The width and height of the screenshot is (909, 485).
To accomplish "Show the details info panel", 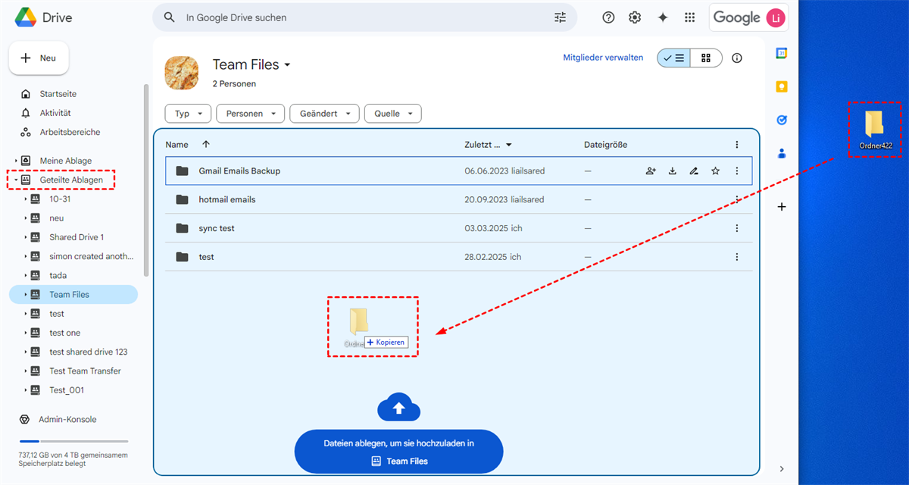I will tap(737, 58).
